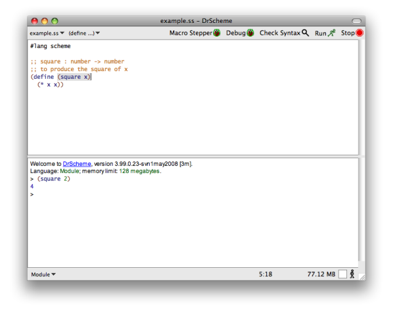Click the divider between definitions and interactions
The image size is (397, 312).
(x=192, y=156)
